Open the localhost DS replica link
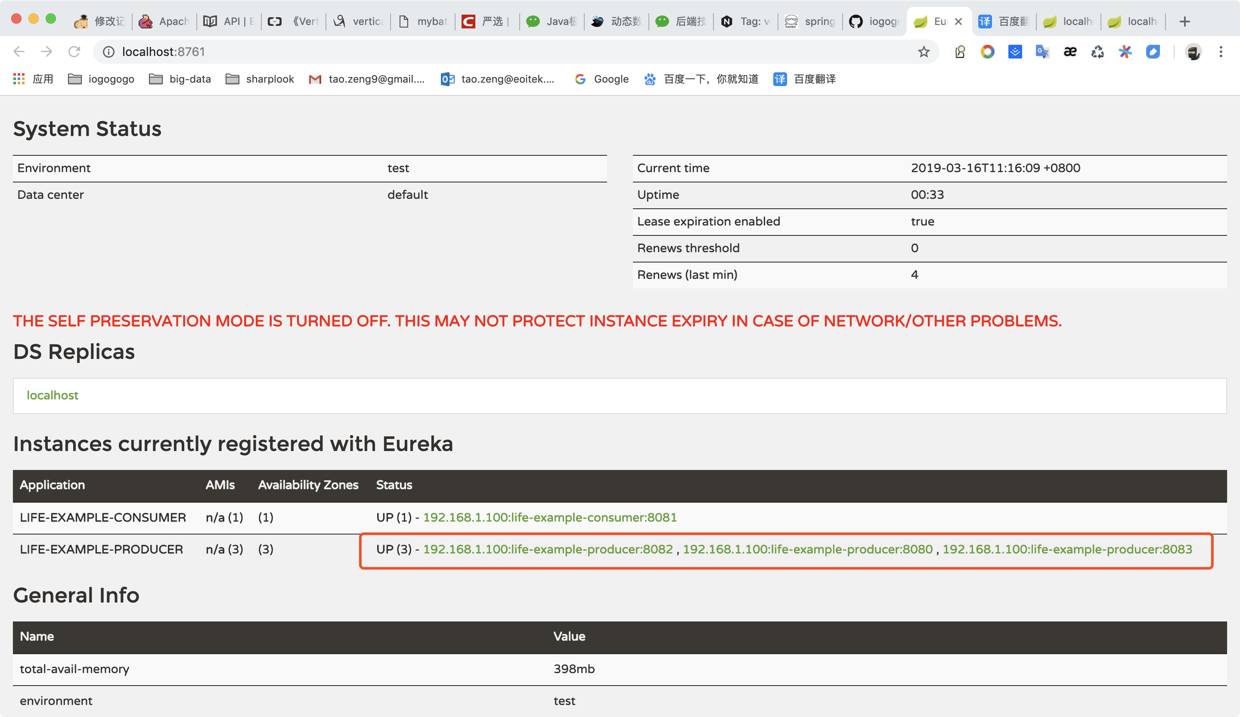This screenshot has width=1240, height=717. [x=52, y=396]
